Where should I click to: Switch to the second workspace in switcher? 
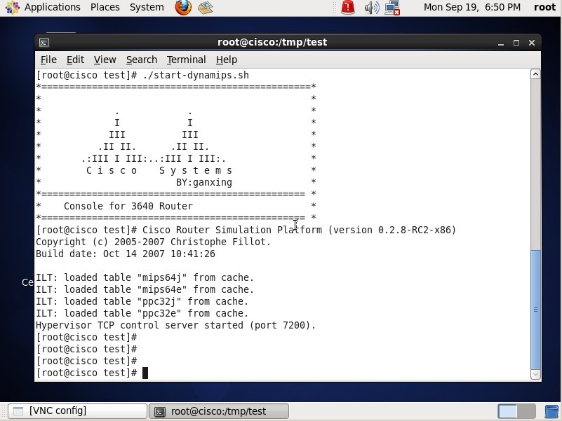point(526,411)
